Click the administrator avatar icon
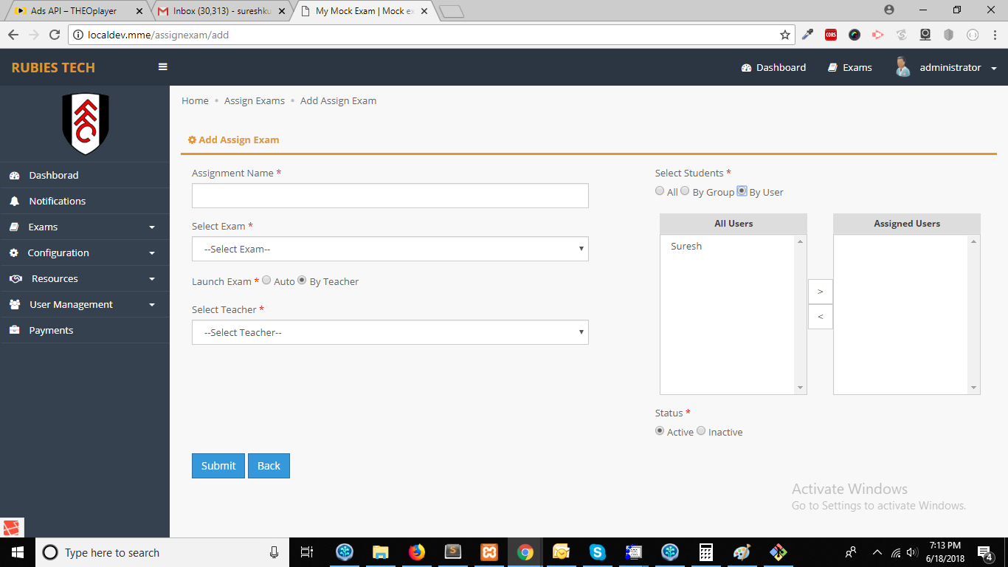This screenshot has width=1008, height=567. click(902, 67)
